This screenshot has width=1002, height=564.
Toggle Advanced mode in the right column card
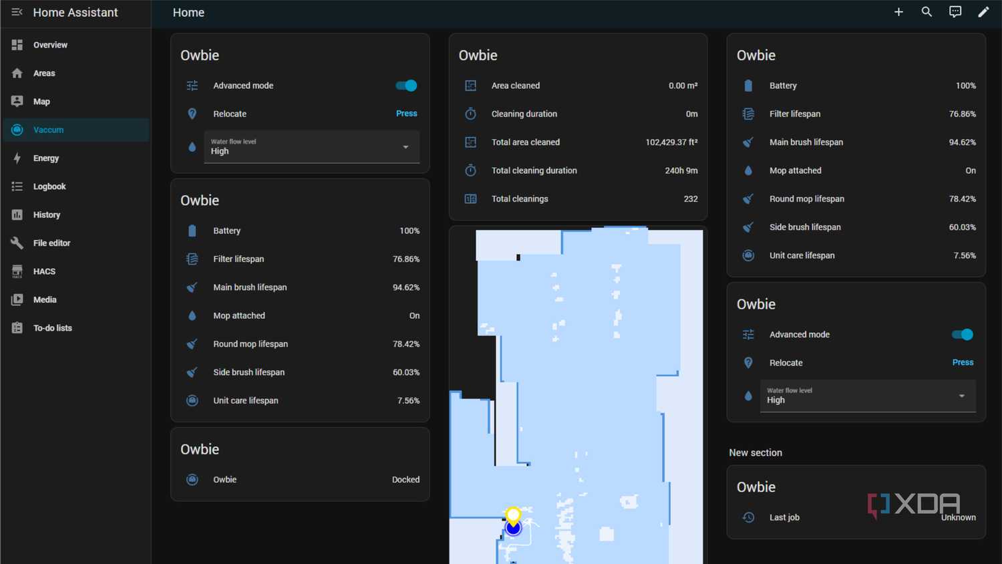[x=963, y=334]
